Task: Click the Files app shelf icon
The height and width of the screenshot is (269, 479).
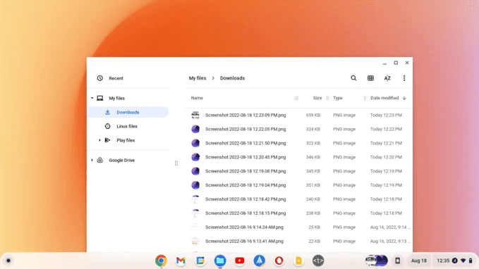Action: click(x=220, y=261)
